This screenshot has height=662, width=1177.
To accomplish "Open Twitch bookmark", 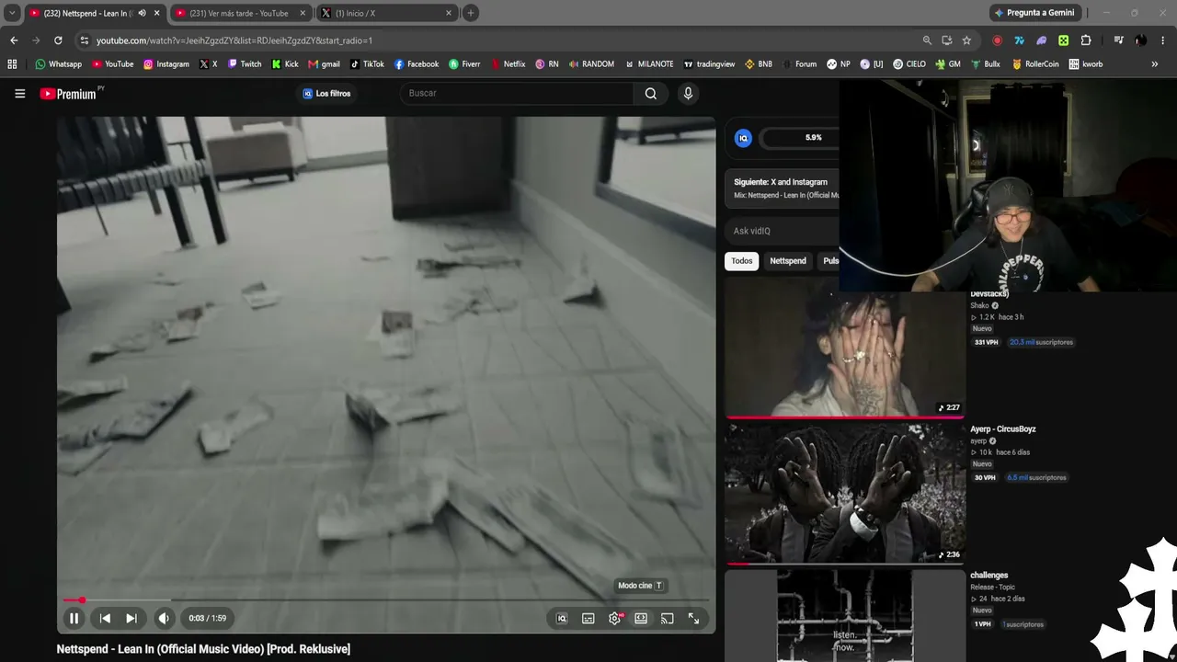I will tap(245, 64).
